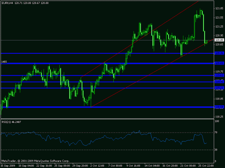Select the blue 119.63 price level label
This screenshot has width=225, height=168.
[x=219, y=75]
